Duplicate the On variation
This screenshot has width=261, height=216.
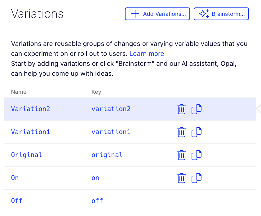tap(197, 178)
